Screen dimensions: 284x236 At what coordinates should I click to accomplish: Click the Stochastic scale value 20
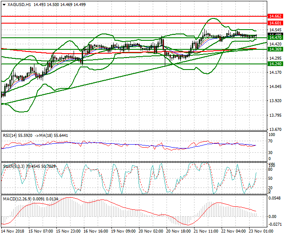coord(270,188)
